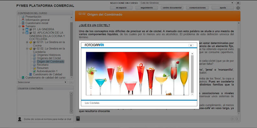Click popup scrollbar up arrow

point(192,54)
